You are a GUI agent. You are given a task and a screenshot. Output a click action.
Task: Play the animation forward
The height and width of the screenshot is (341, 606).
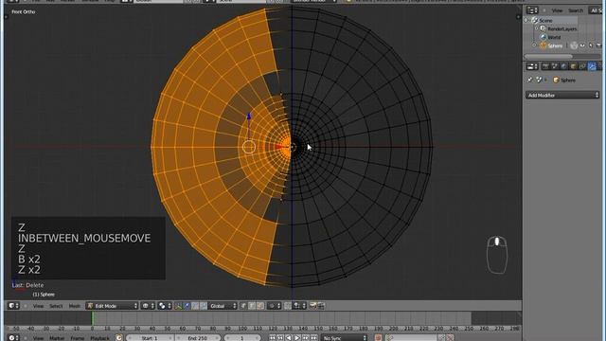tap(297, 338)
